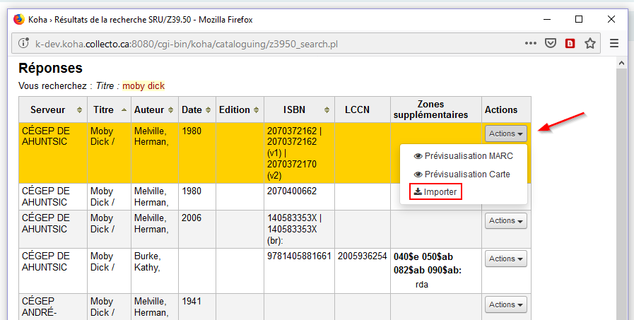Maximize the Firefox window
The width and height of the screenshot is (634, 320).
(579, 19)
